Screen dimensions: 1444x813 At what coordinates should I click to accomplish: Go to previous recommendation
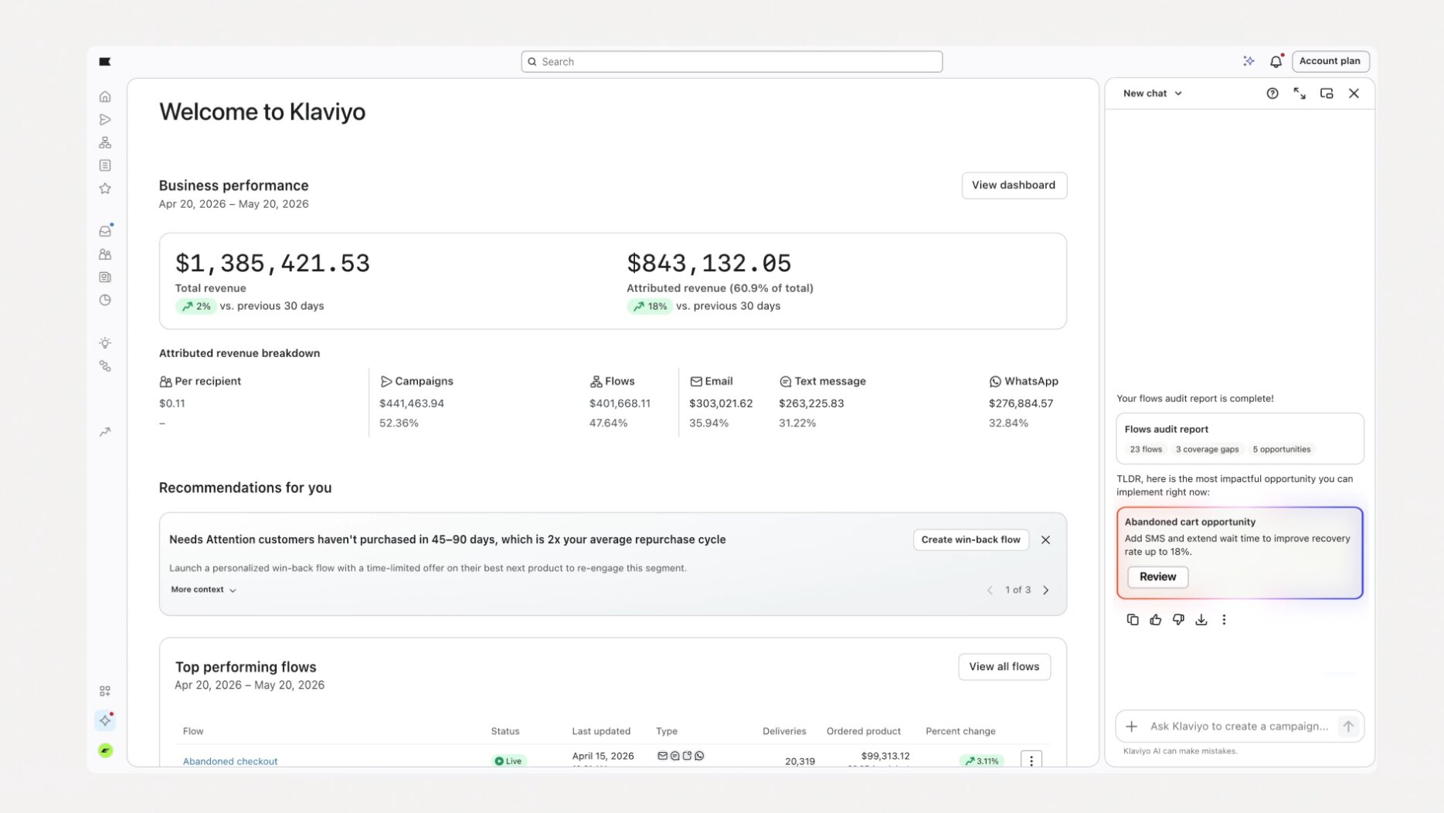pyautogui.click(x=990, y=590)
